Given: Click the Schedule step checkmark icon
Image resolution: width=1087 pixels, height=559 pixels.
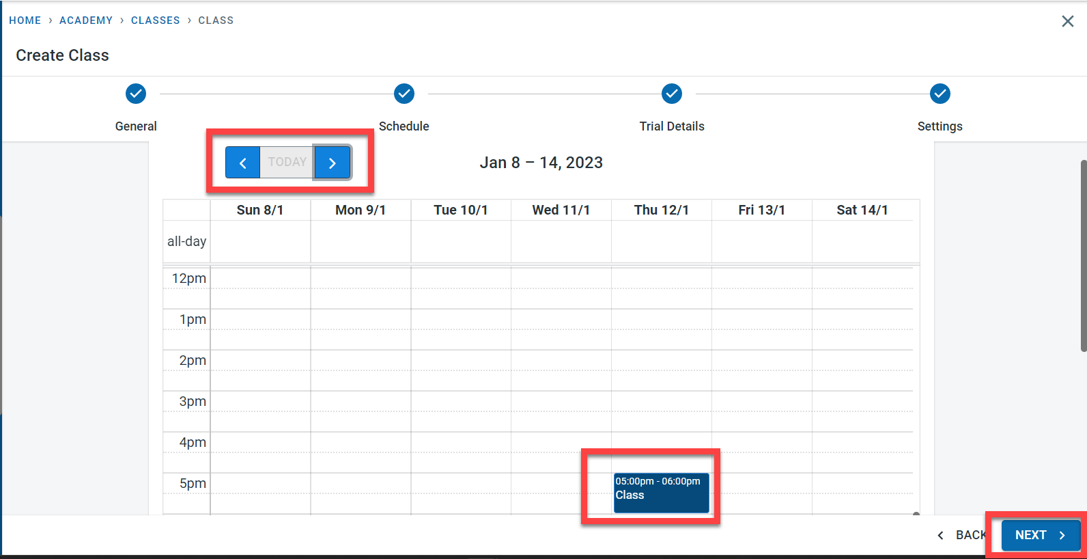Looking at the screenshot, I should tap(404, 94).
